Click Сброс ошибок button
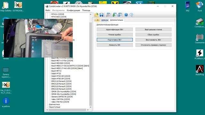 (153, 35)
